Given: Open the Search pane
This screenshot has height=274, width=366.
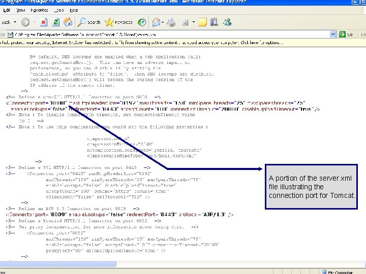Looking at the screenshot, I should tap(89, 22).
